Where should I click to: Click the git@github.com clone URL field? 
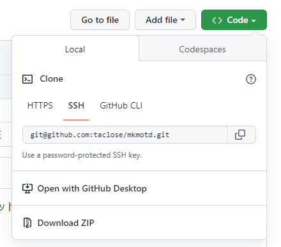coord(125,135)
